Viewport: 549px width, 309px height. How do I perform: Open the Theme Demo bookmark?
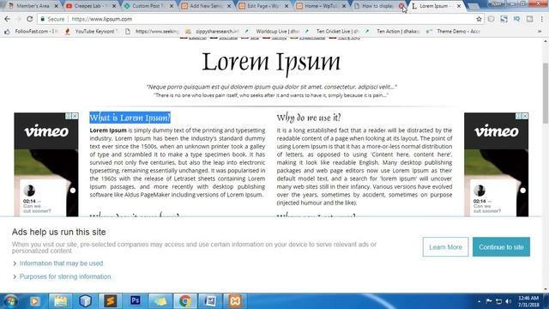coord(454,31)
